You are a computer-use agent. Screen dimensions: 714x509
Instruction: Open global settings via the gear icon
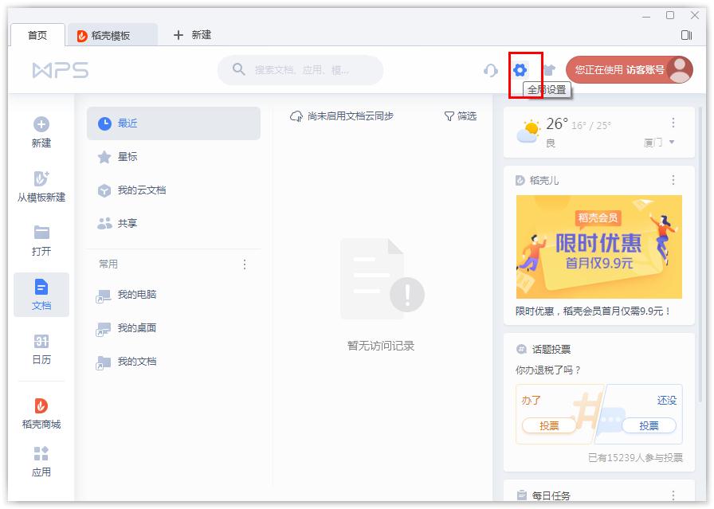click(521, 70)
